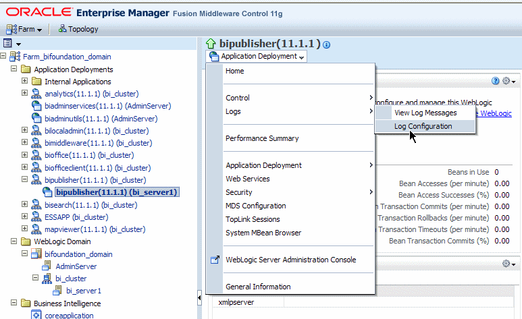
Task: Click the AdminServer server icon
Action: click(x=47, y=266)
